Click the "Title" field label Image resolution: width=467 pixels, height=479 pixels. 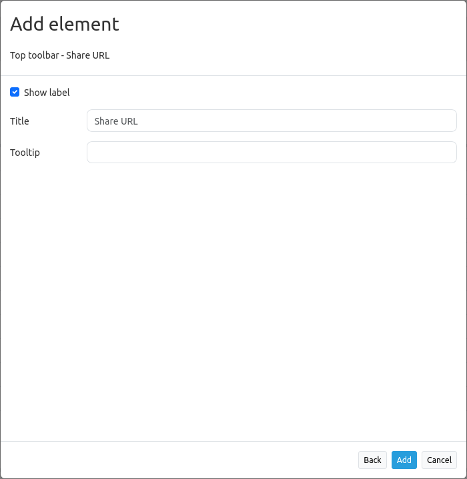click(19, 121)
